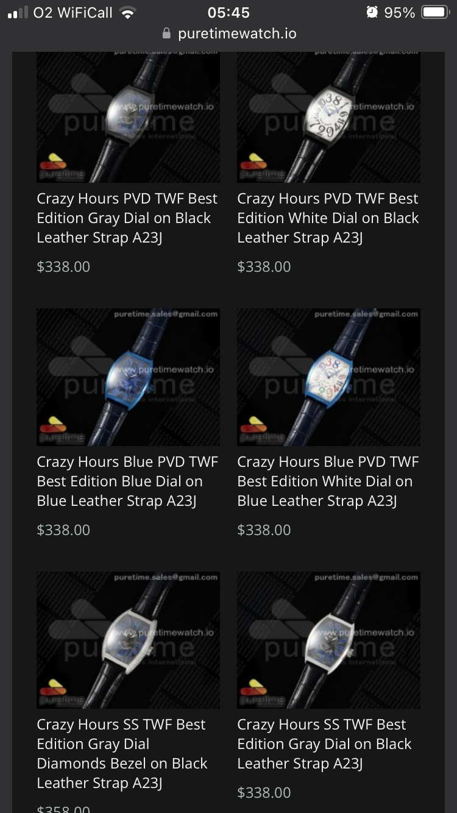
Task: Open SS Gray Dial Diamonds Bezel image
Action: pos(128,640)
